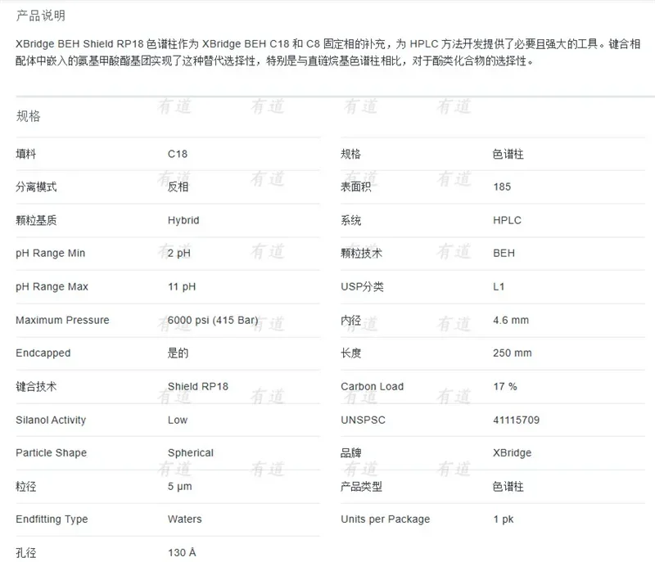Select the 品牌 label
Image resolution: width=655 pixels, height=562 pixels.
[350, 452]
